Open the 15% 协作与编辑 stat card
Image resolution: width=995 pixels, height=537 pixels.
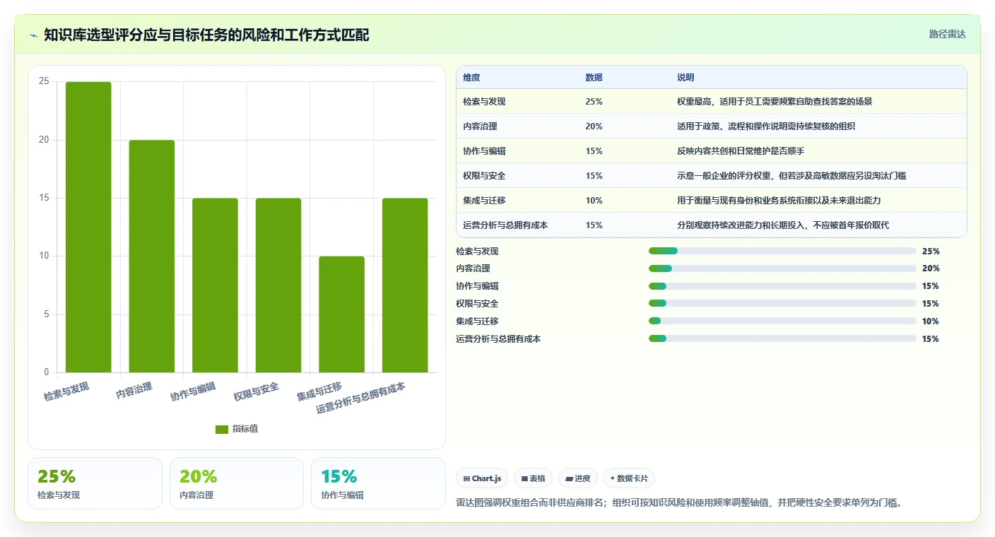pos(378,483)
